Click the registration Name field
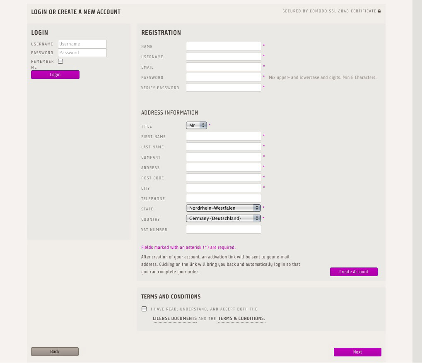422x363 pixels. click(x=224, y=46)
